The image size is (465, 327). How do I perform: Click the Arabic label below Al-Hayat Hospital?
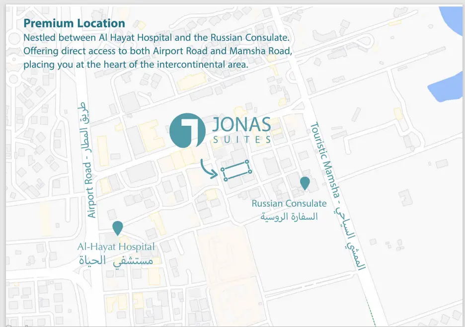click(x=116, y=260)
